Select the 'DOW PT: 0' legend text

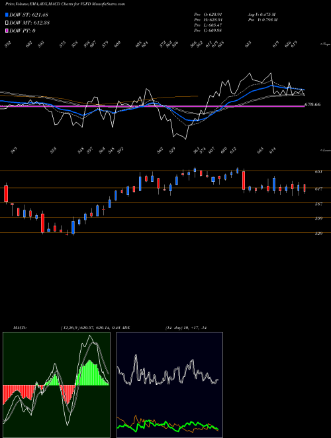23,31
